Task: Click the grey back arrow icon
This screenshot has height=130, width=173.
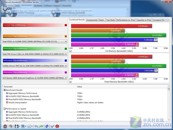Action: (37, 126)
